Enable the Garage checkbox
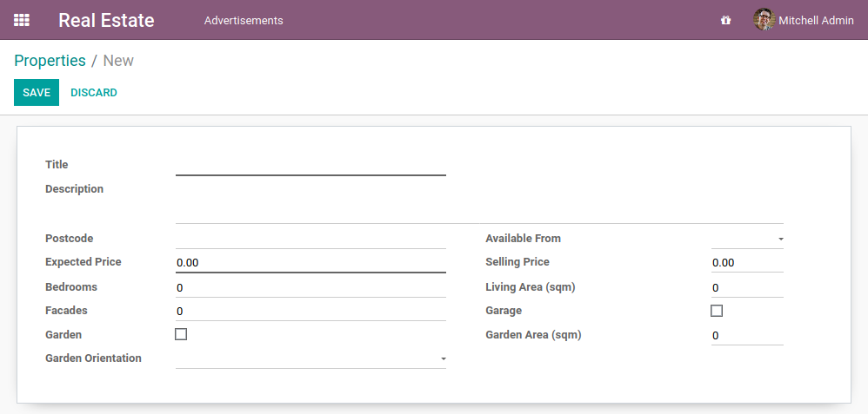Viewport: 868px width, 414px height. point(717,311)
